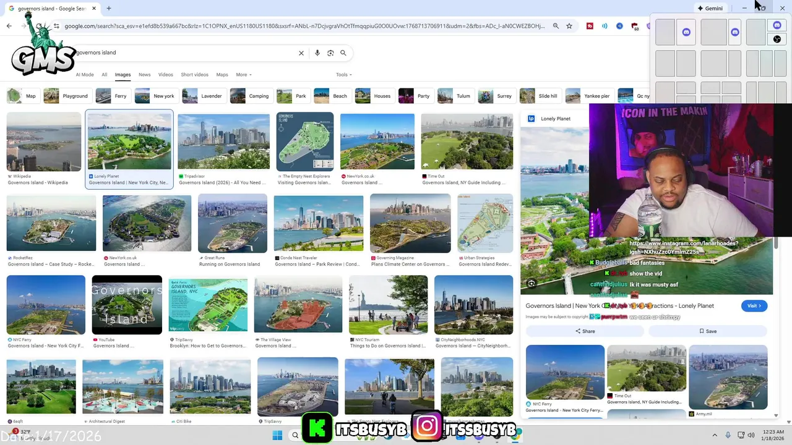Filter images by Surrey chip
792x445 pixels.
click(496, 96)
